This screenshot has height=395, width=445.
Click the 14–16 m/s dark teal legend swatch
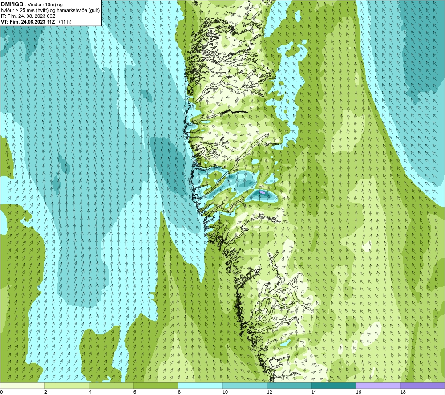333,386
